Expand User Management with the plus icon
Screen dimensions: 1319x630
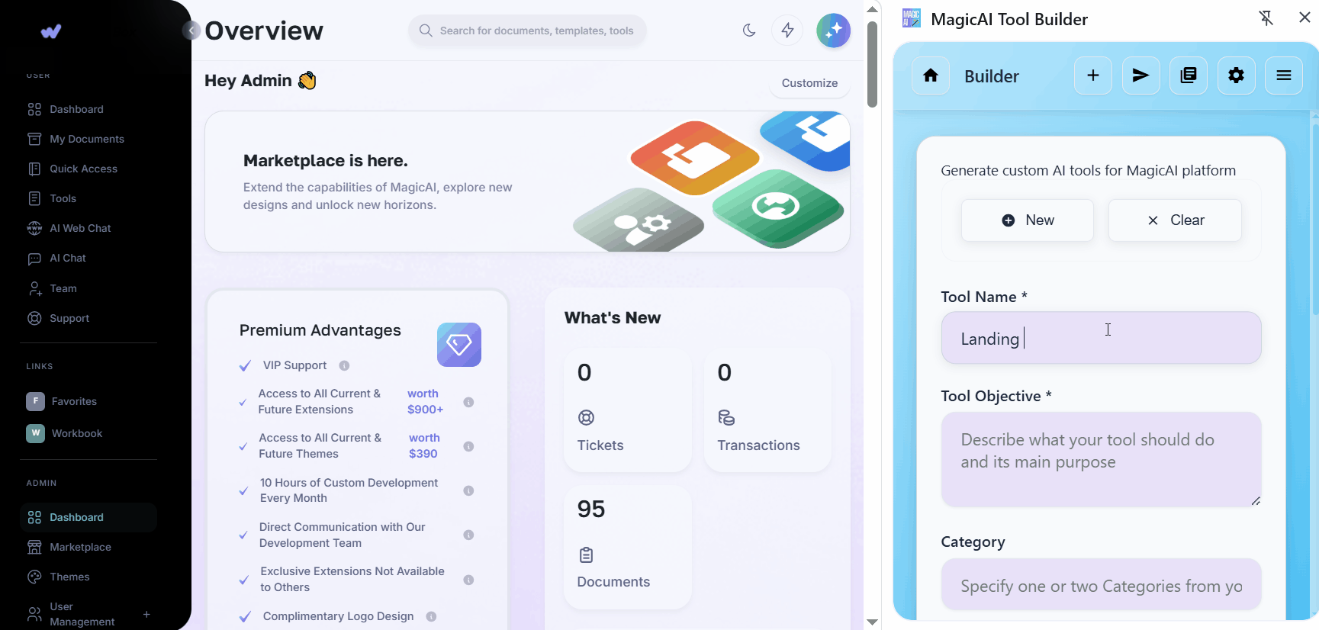pyautogui.click(x=146, y=614)
